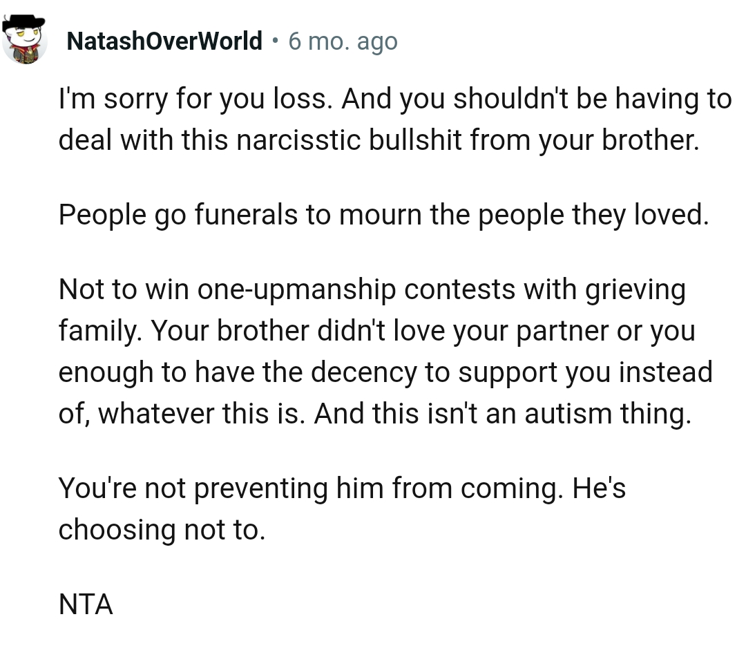The height and width of the screenshot is (648, 746).
Task: Click the line "family. Your brother didn't love"
Action: tap(377, 331)
